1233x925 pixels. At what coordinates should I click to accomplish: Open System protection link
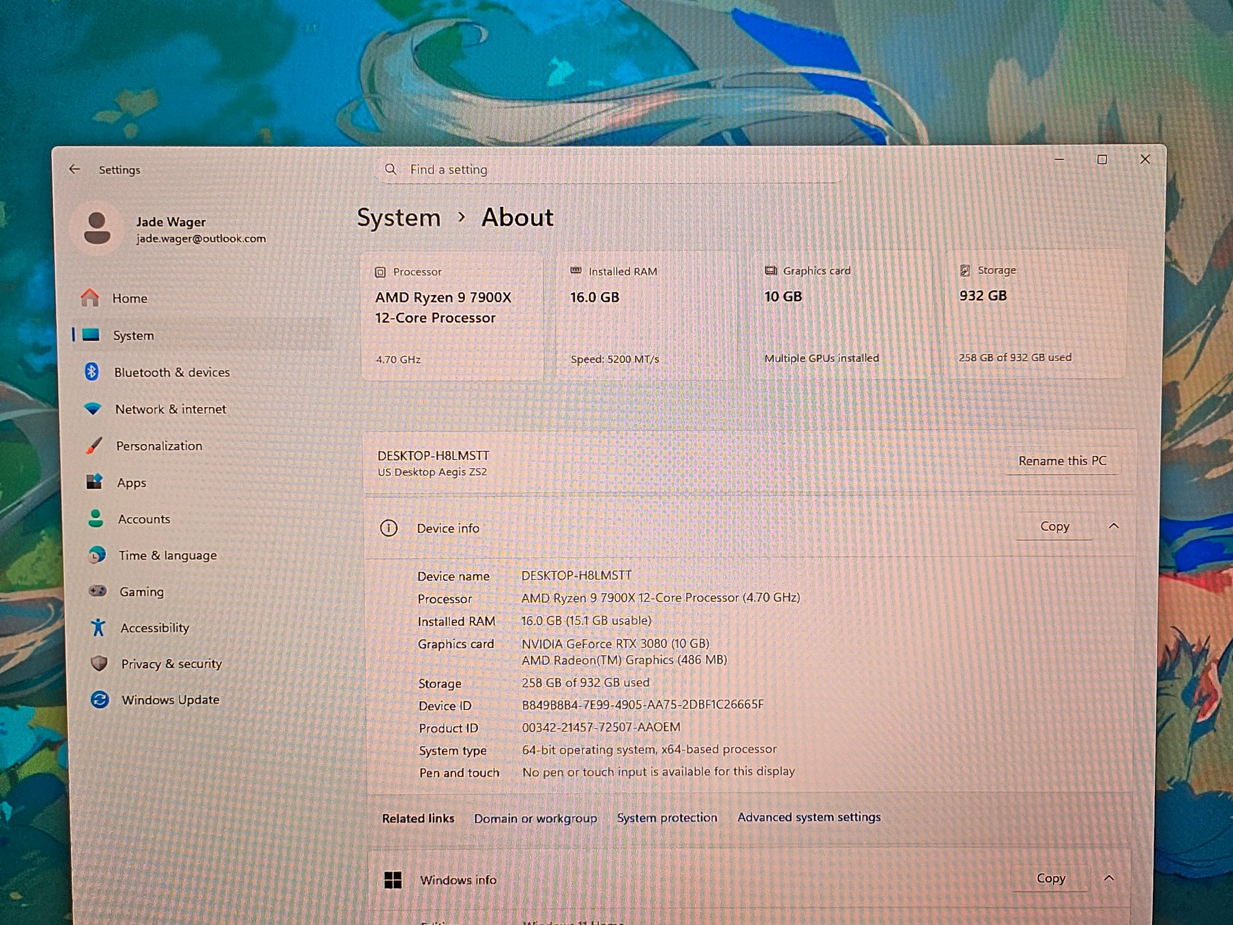coord(667,818)
